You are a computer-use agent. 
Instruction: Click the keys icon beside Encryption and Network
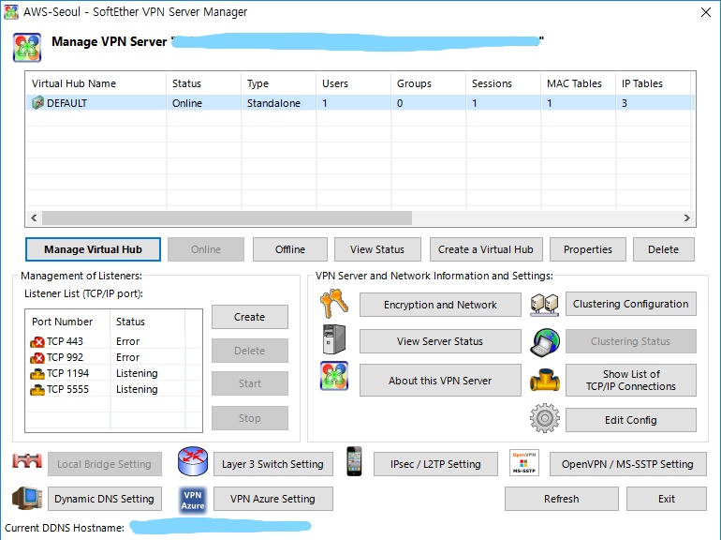coord(333,304)
